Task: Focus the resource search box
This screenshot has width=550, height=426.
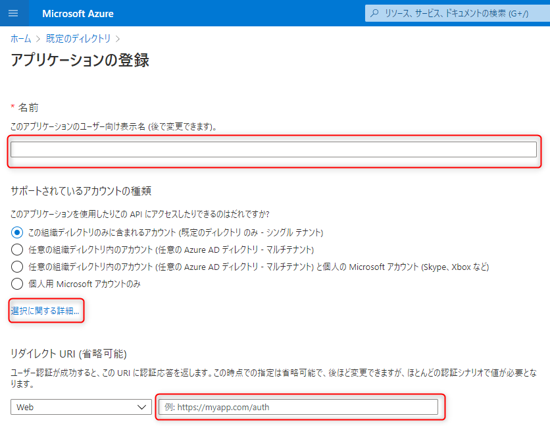Action: click(x=457, y=13)
